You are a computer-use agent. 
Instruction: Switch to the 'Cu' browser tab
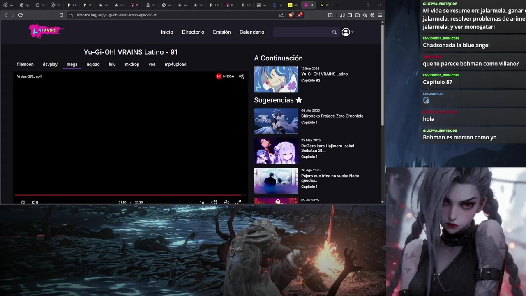(x=277, y=5)
